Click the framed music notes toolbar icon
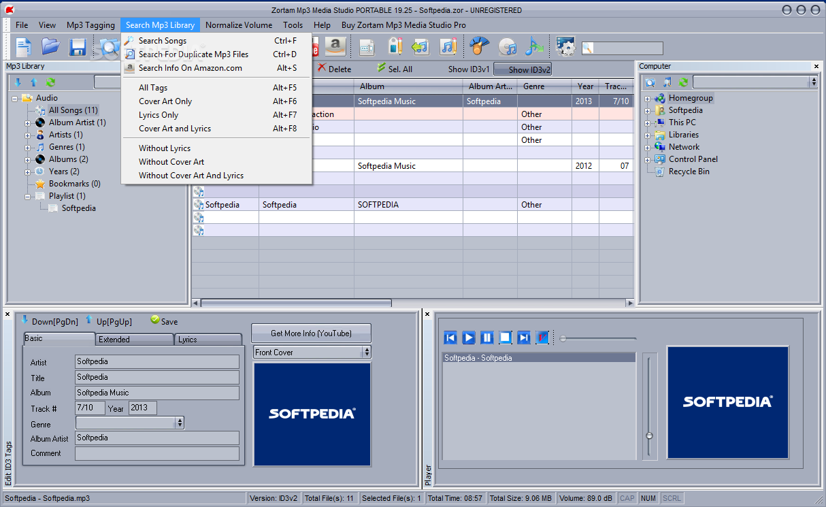This screenshot has width=826, height=507. click(448, 46)
